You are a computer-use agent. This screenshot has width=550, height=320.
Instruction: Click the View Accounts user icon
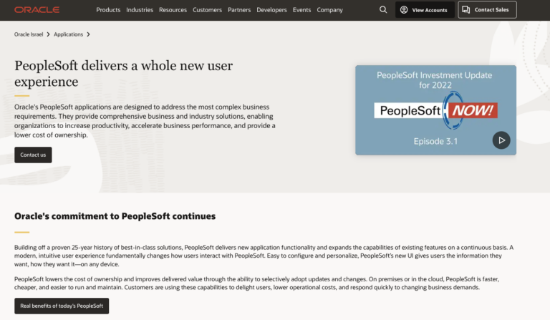[x=404, y=10]
